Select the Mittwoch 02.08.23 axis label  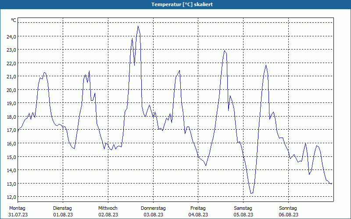(108, 212)
